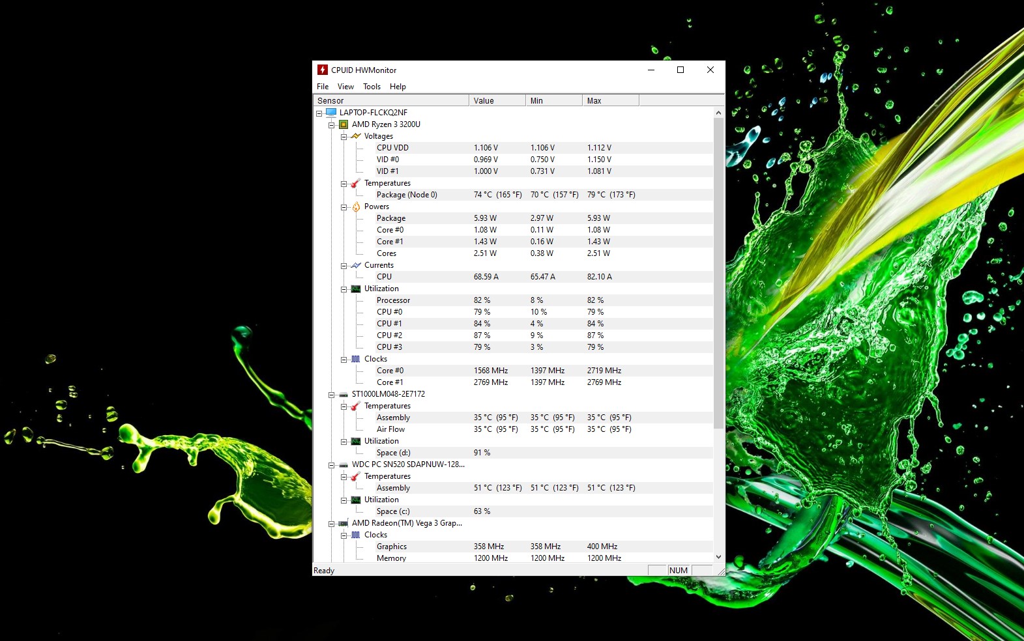1024x641 pixels.
Task: Open the View menu
Action: coord(345,87)
